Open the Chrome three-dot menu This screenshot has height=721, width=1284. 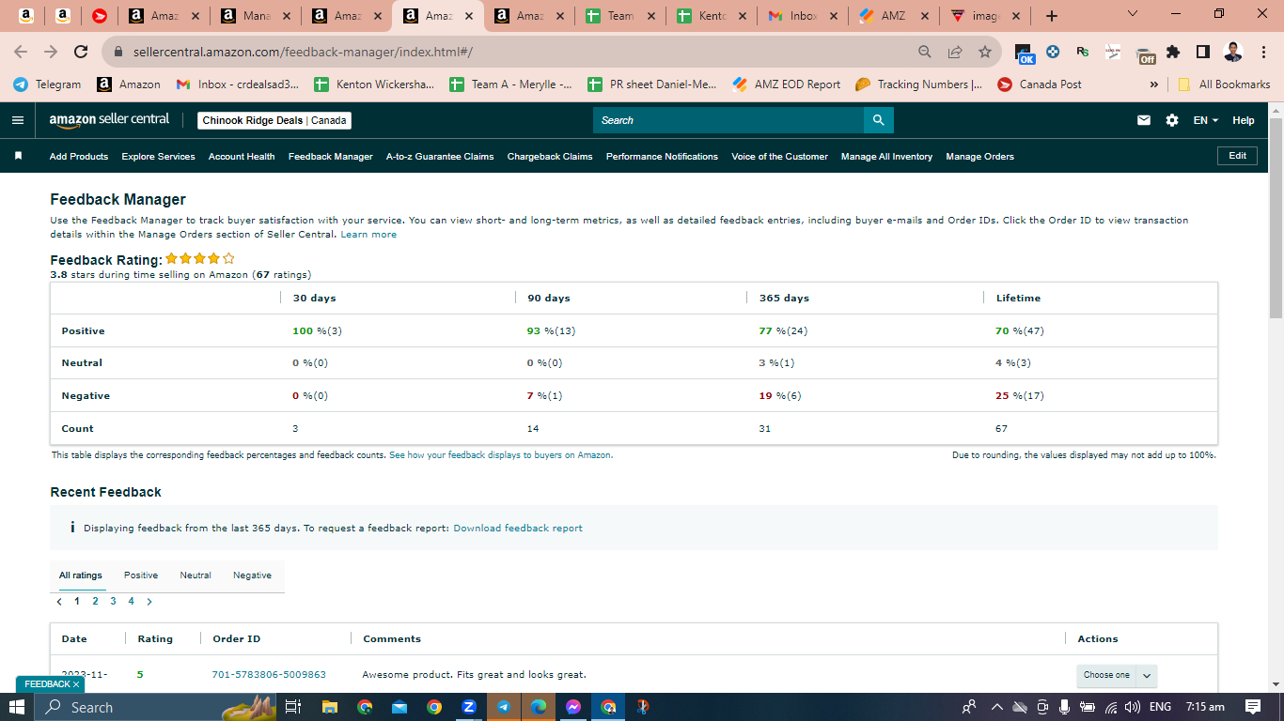[x=1264, y=52]
